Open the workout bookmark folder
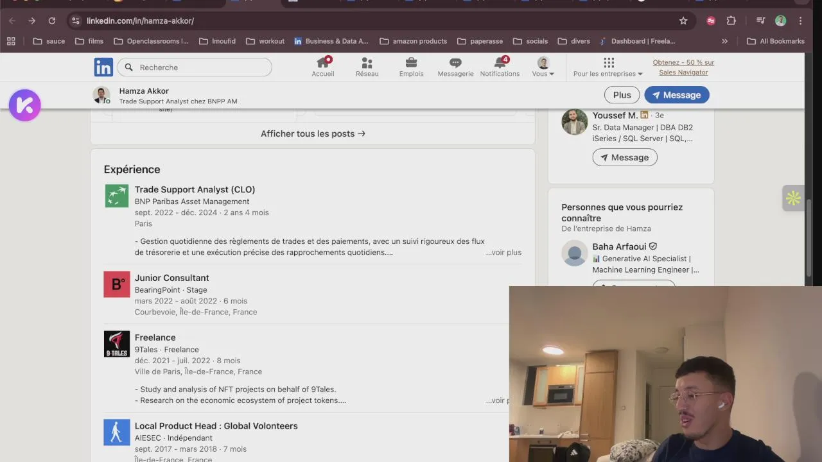The height and width of the screenshot is (462, 822). 265,41
